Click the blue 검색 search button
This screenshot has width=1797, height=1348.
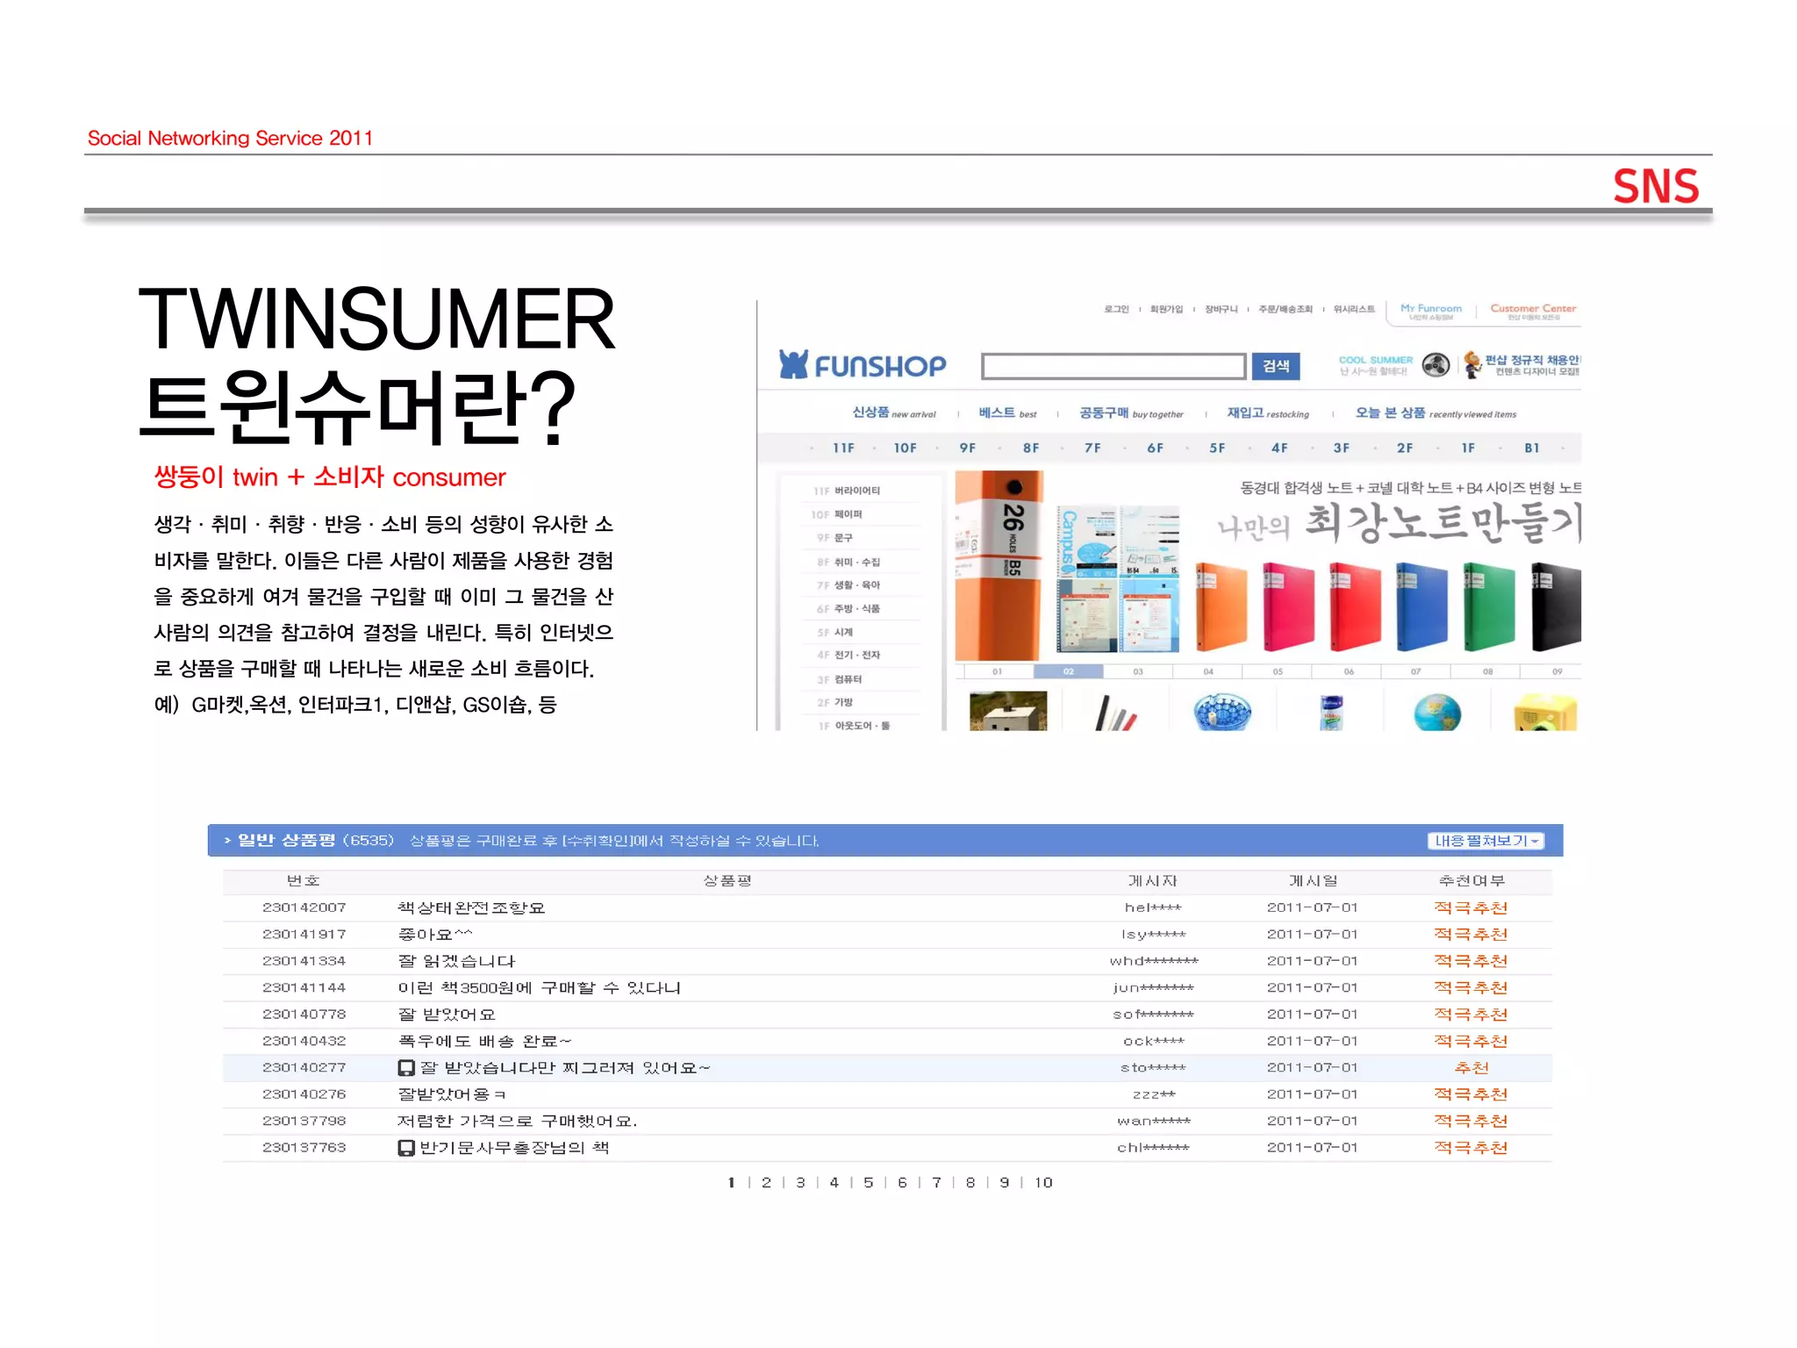click(x=1276, y=366)
